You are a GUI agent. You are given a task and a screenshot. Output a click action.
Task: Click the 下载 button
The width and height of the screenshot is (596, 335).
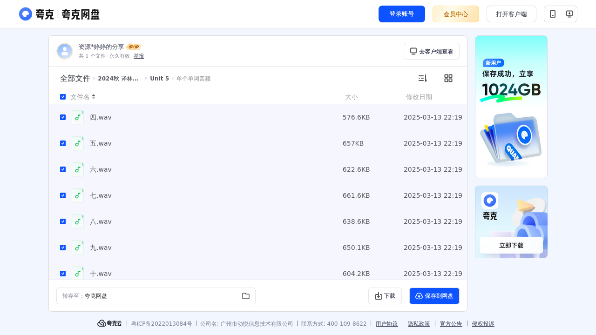click(385, 296)
